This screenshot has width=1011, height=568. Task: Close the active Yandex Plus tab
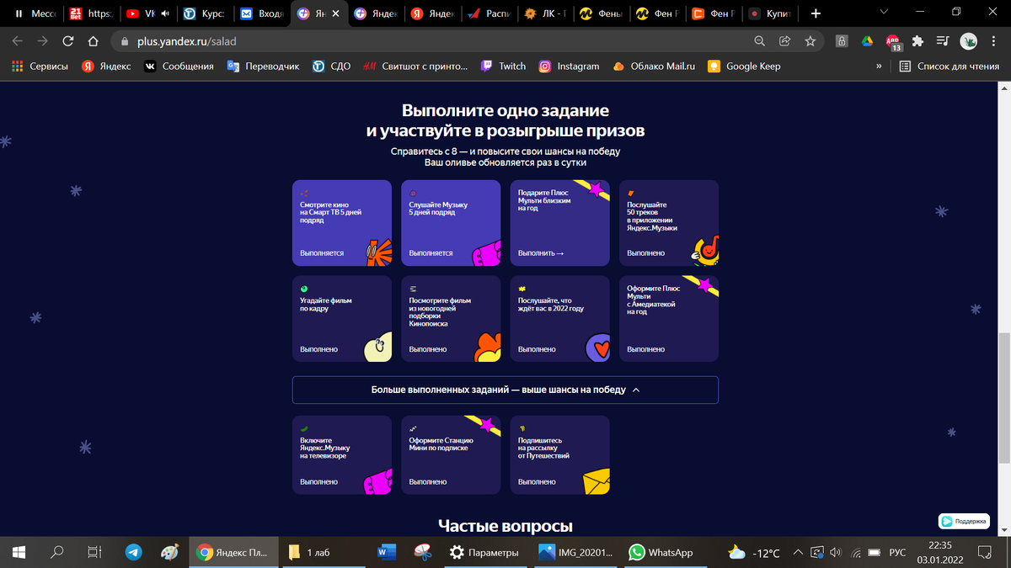336,14
